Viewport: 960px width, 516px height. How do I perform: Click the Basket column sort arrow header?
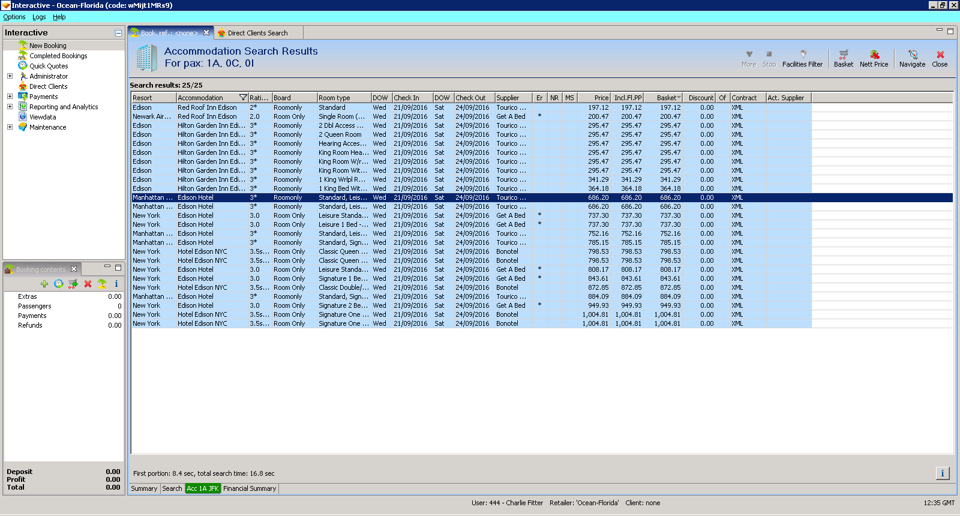coord(679,98)
